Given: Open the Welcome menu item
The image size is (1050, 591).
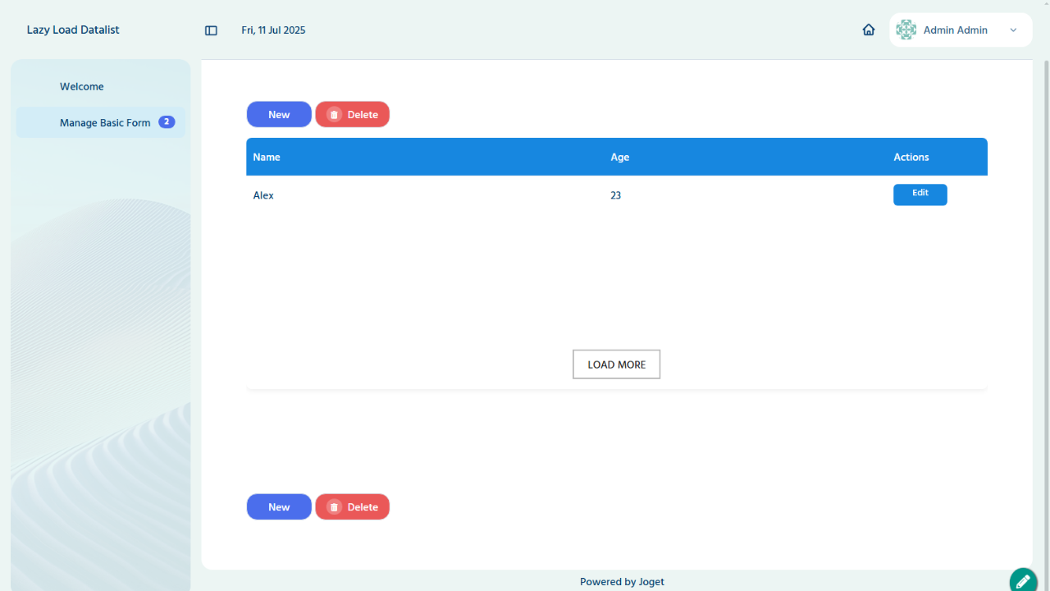Looking at the screenshot, I should click(x=82, y=87).
